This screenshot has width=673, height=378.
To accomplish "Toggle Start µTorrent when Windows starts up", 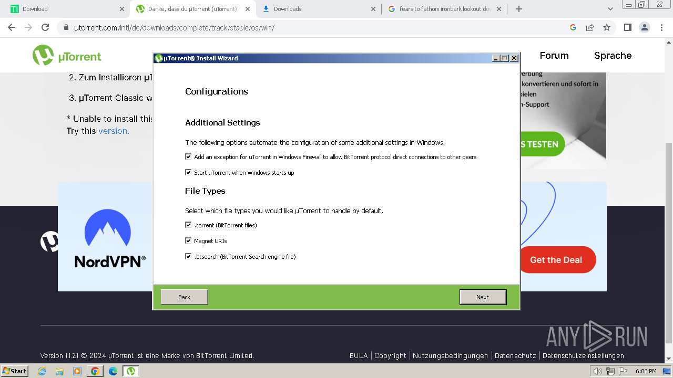I will pos(188,172).
